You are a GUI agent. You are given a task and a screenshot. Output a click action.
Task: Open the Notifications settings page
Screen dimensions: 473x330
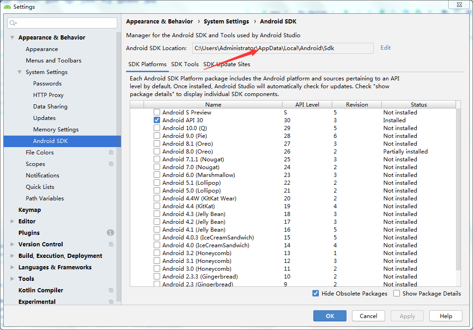[x=42, y=176]
